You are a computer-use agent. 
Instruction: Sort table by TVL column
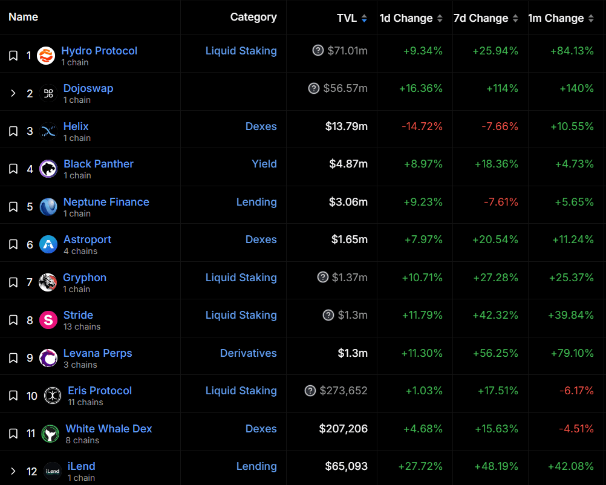[351, 18]
